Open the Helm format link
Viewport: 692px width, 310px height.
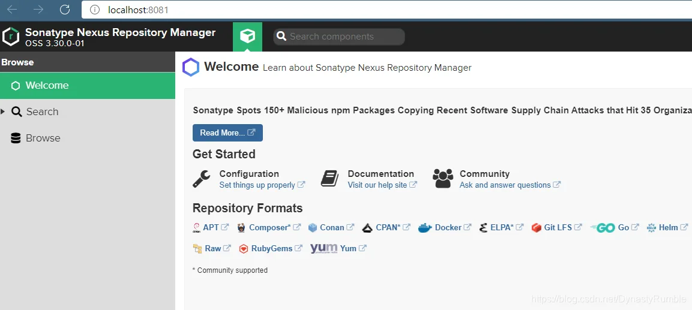click(x=673, y=227)
